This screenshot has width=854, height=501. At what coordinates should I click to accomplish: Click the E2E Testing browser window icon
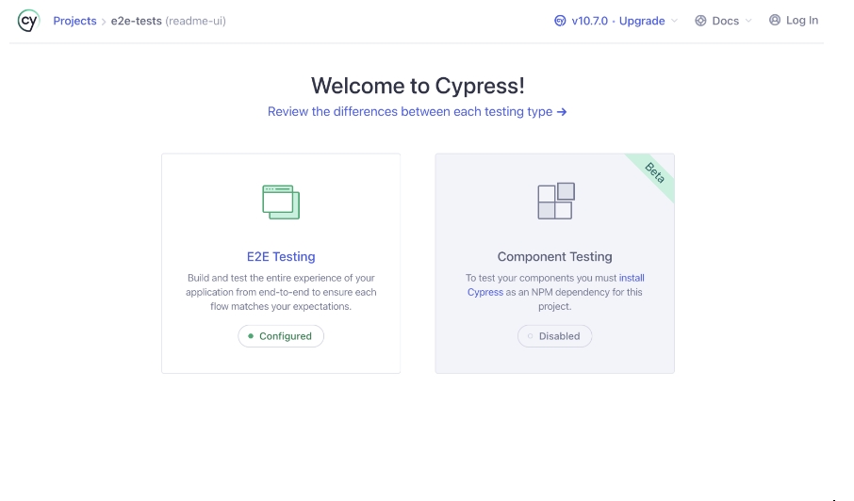tap(281, 202)
